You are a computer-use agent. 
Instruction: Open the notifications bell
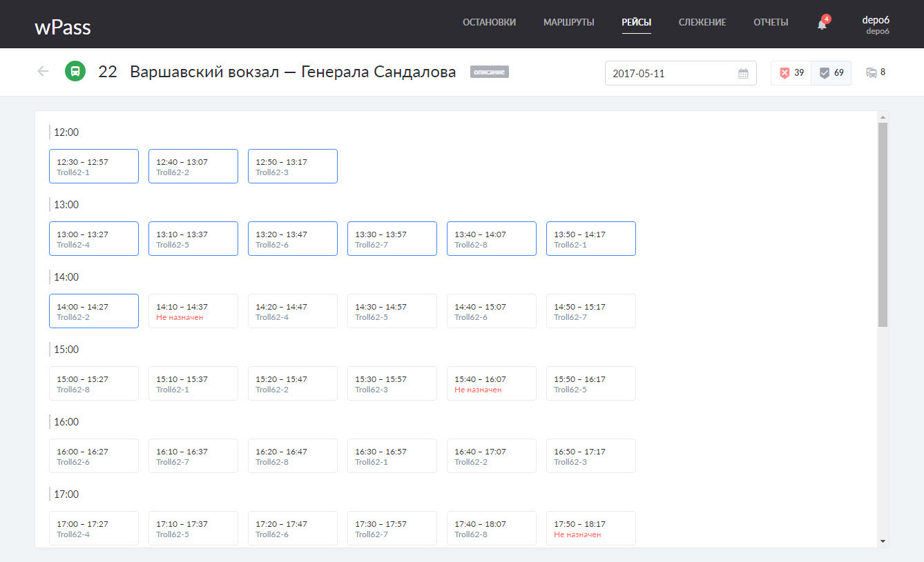pos(822,24)
